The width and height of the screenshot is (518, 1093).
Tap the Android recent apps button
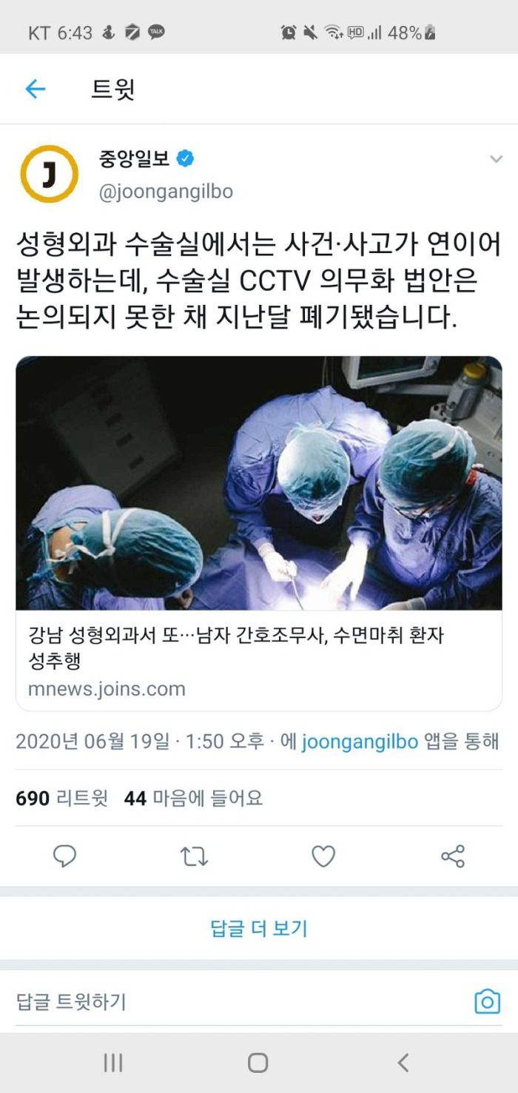coord(113,1063)
